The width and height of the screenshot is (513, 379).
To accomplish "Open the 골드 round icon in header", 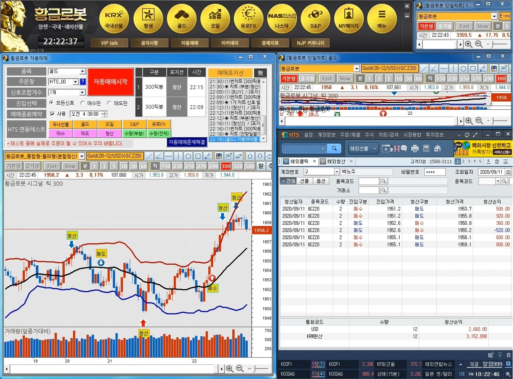I will (182, 19).
